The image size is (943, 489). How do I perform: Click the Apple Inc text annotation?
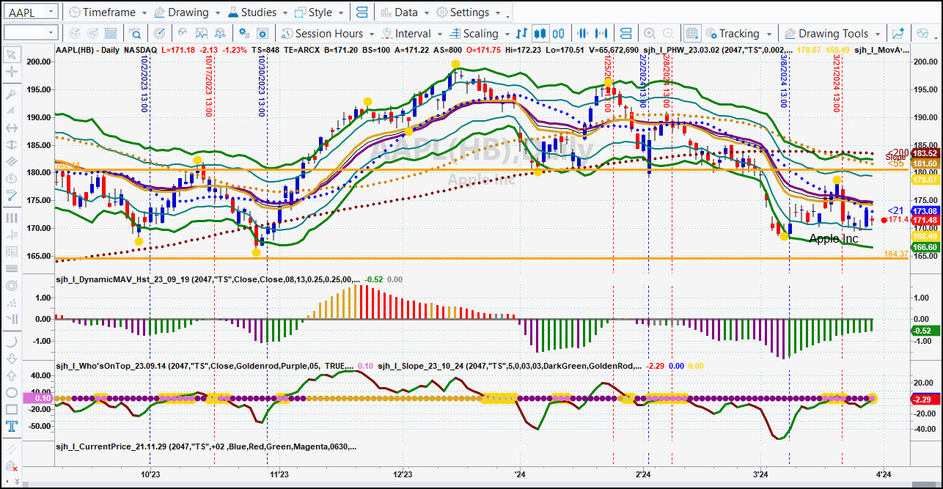pos(834,239)
